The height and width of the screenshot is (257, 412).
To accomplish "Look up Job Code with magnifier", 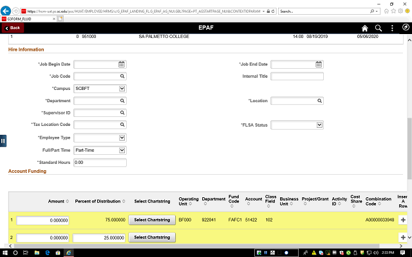I will coord(122,76).
